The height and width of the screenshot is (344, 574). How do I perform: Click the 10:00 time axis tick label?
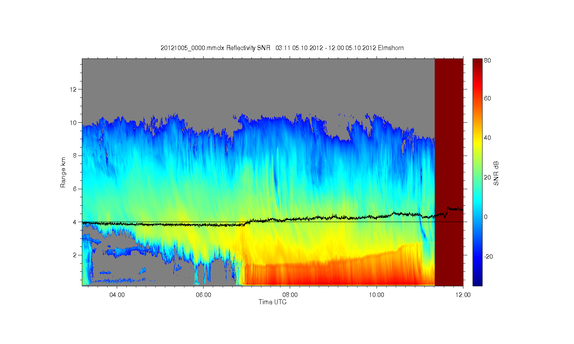(377, 295)
